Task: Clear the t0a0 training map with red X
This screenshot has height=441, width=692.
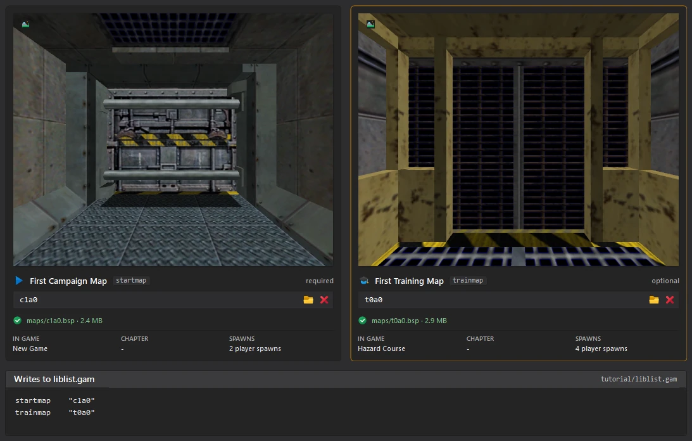Action: click(x=669, y=300)
